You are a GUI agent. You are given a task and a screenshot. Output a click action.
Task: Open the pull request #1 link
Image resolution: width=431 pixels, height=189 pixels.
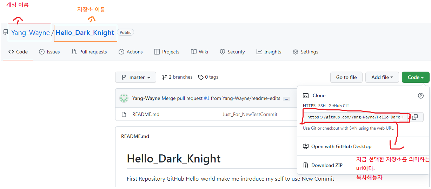point(207,98)
